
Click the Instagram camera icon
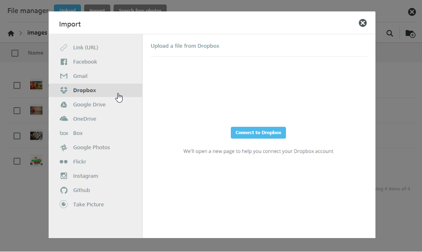64,175
